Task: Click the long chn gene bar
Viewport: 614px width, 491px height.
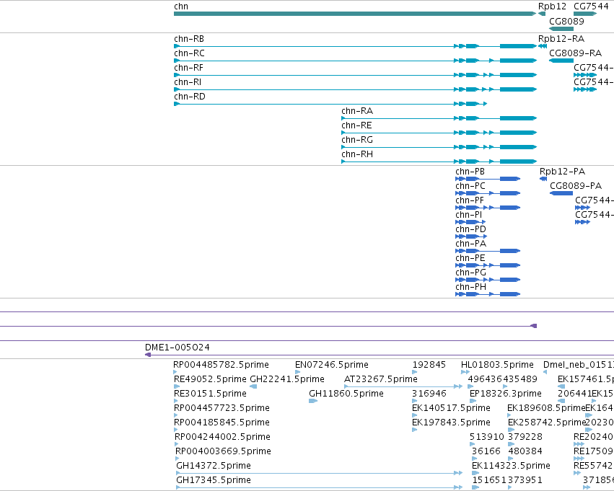Action: click(355, 14)
